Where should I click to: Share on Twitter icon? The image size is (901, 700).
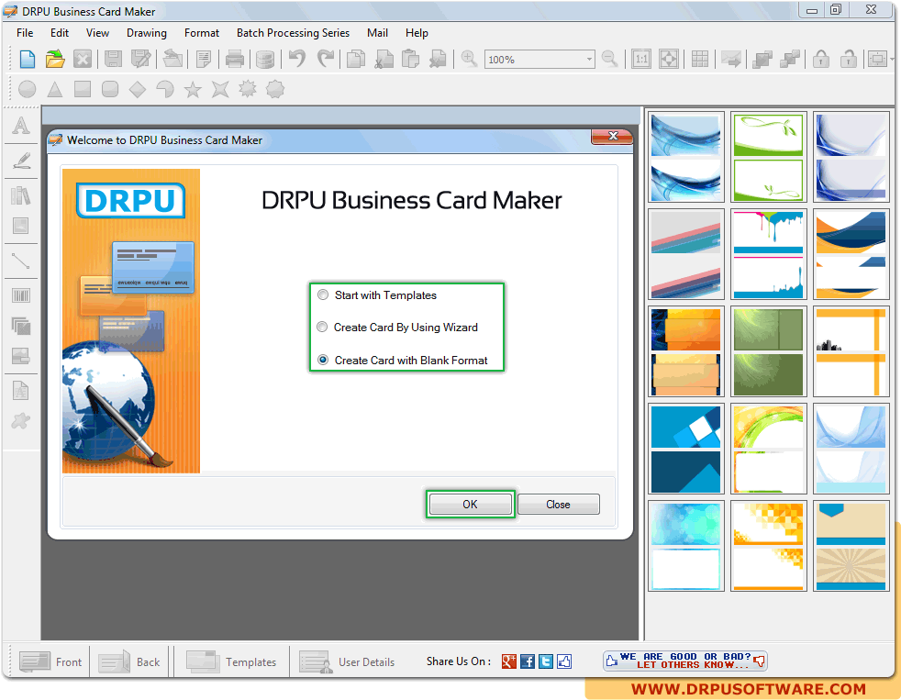click(546, 661)
